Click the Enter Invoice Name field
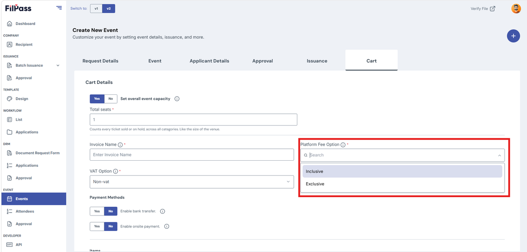This screenshot has width=527, height=252. pyautogui.click(x=191, y=155)
